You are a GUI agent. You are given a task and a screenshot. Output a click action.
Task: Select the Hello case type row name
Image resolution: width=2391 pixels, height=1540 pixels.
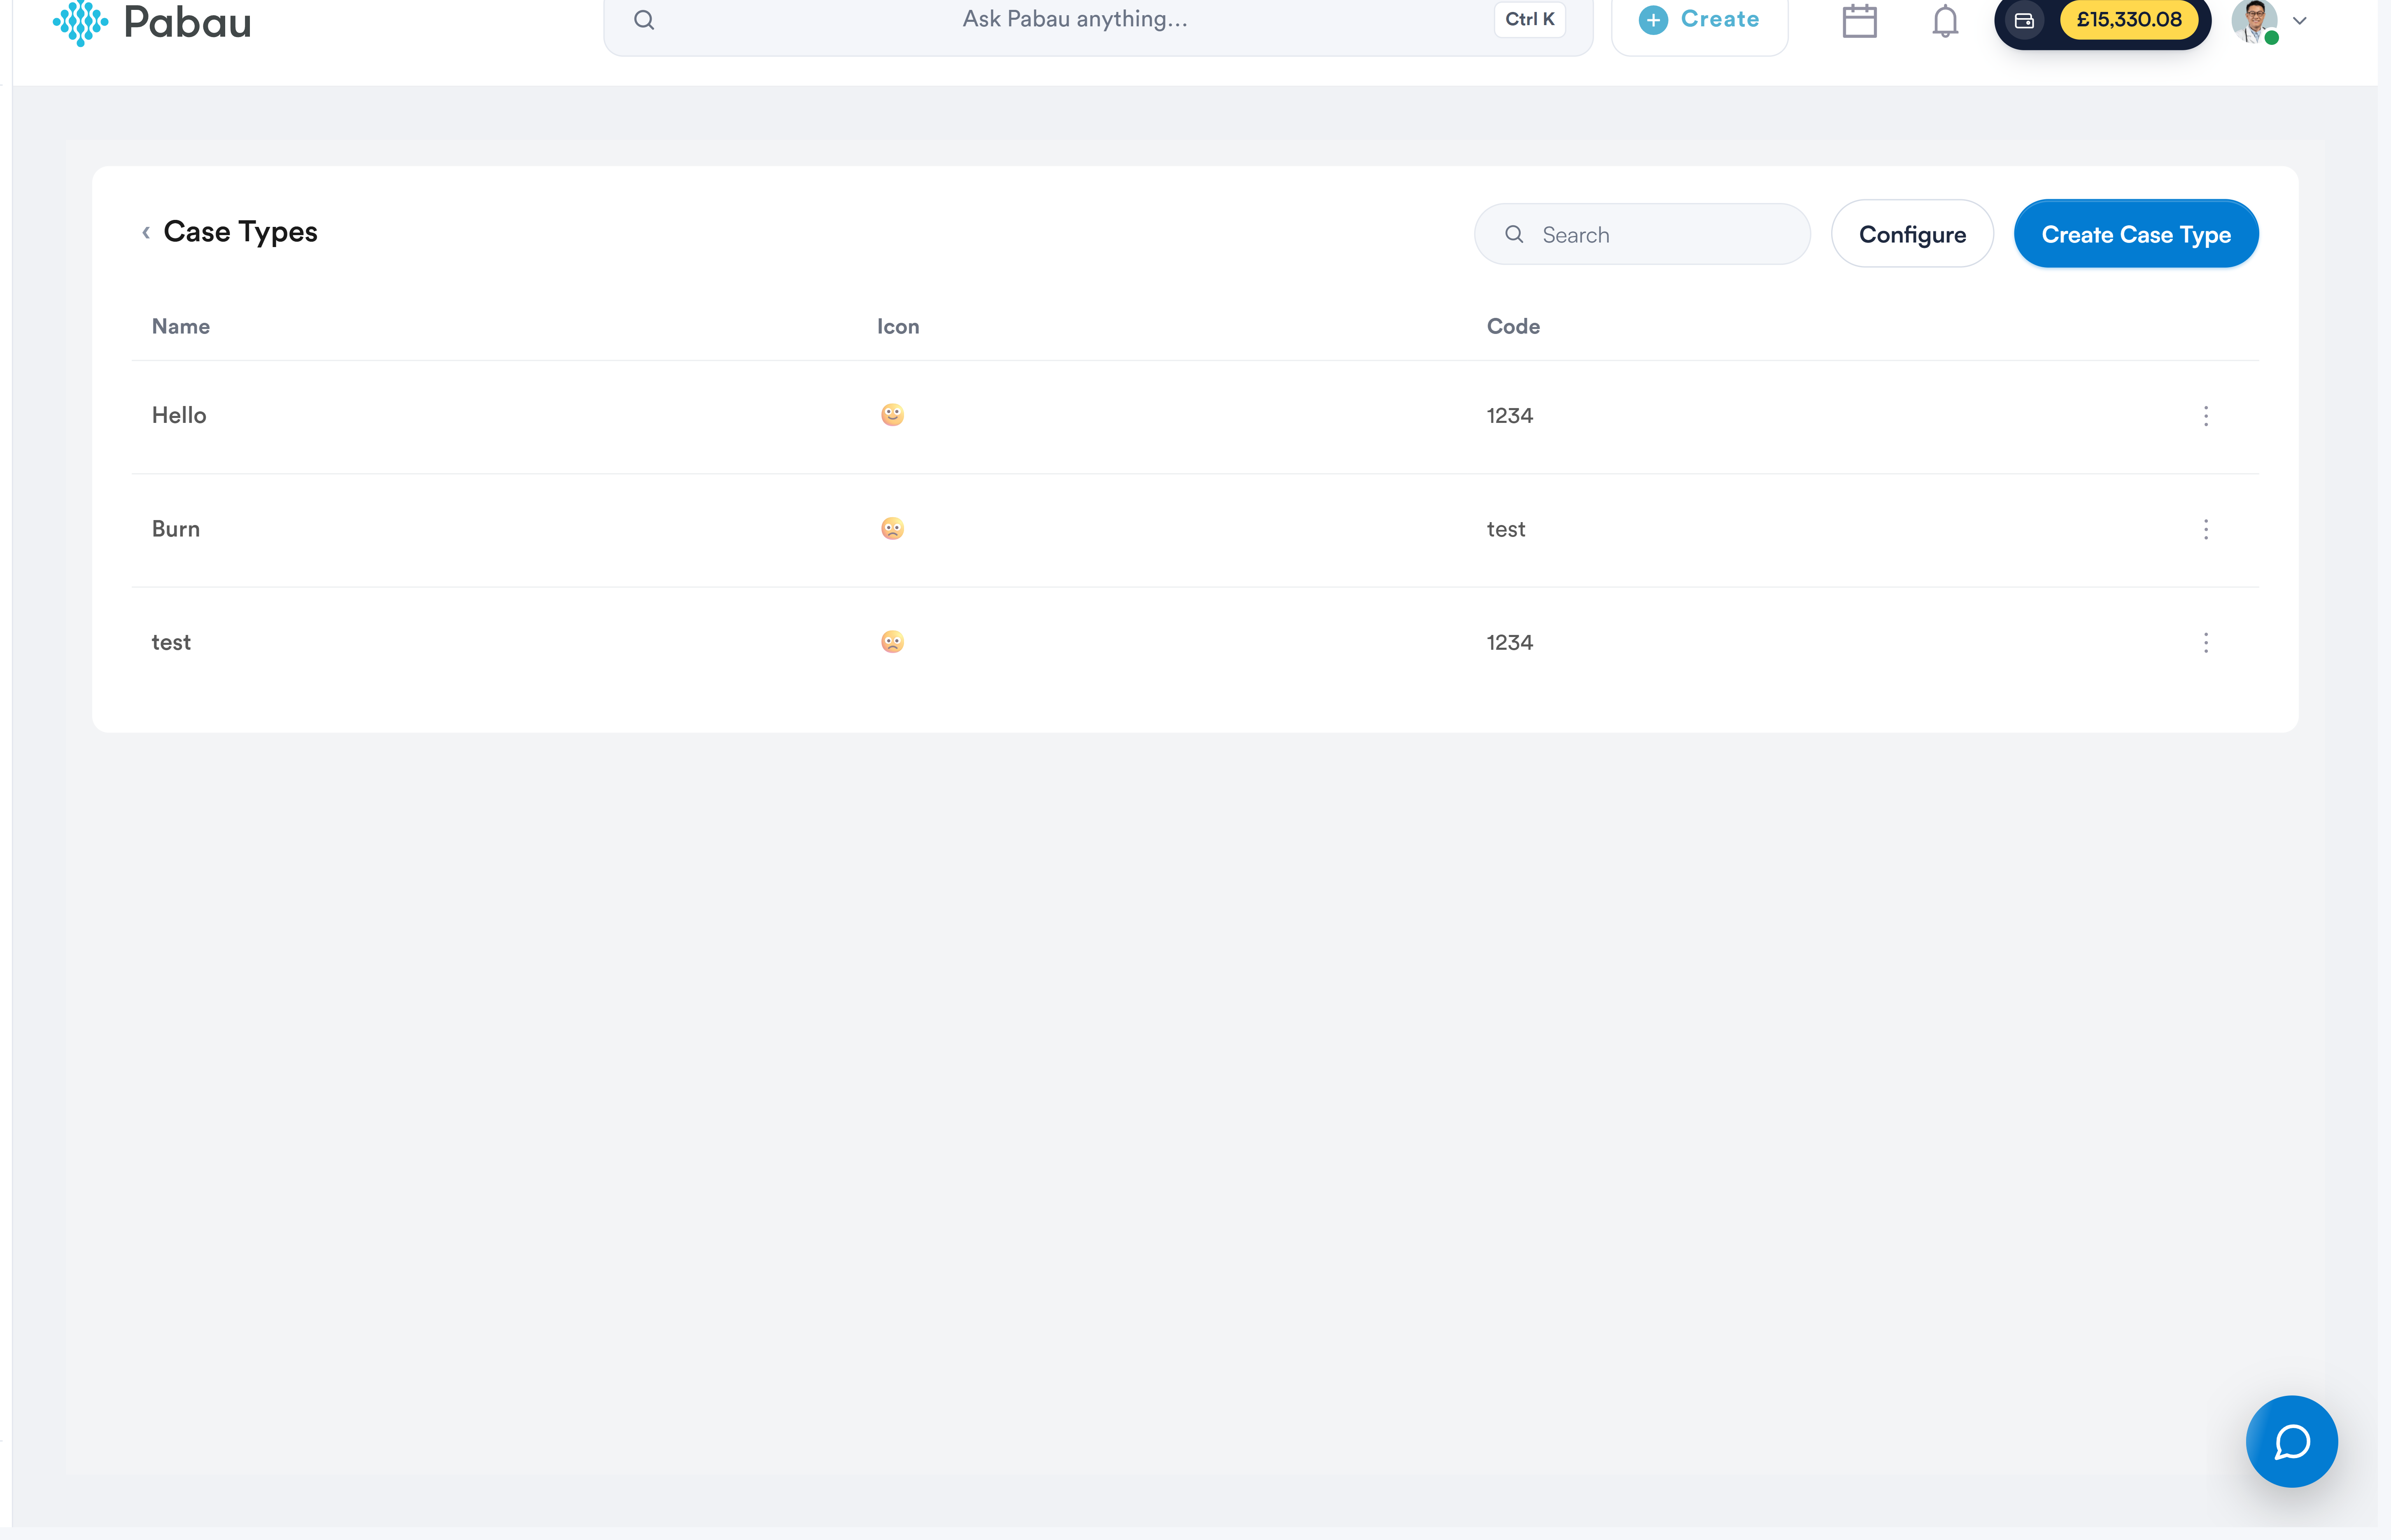point(179,415)
